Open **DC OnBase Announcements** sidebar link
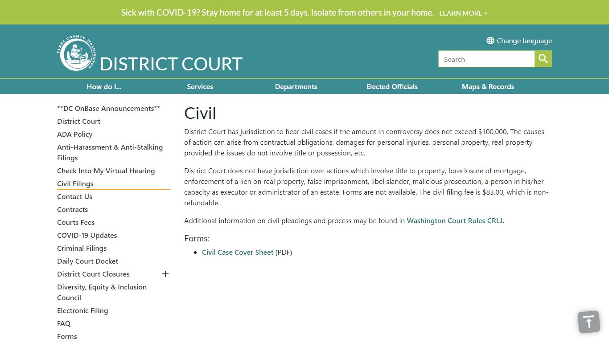The image size is (609, 342). tap(108, 109)
